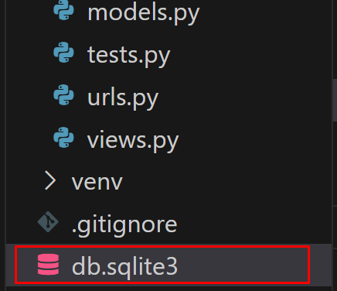Expand the venv folder chevron
Viewport: 337px width, 291px height.
tap(50, 180)
